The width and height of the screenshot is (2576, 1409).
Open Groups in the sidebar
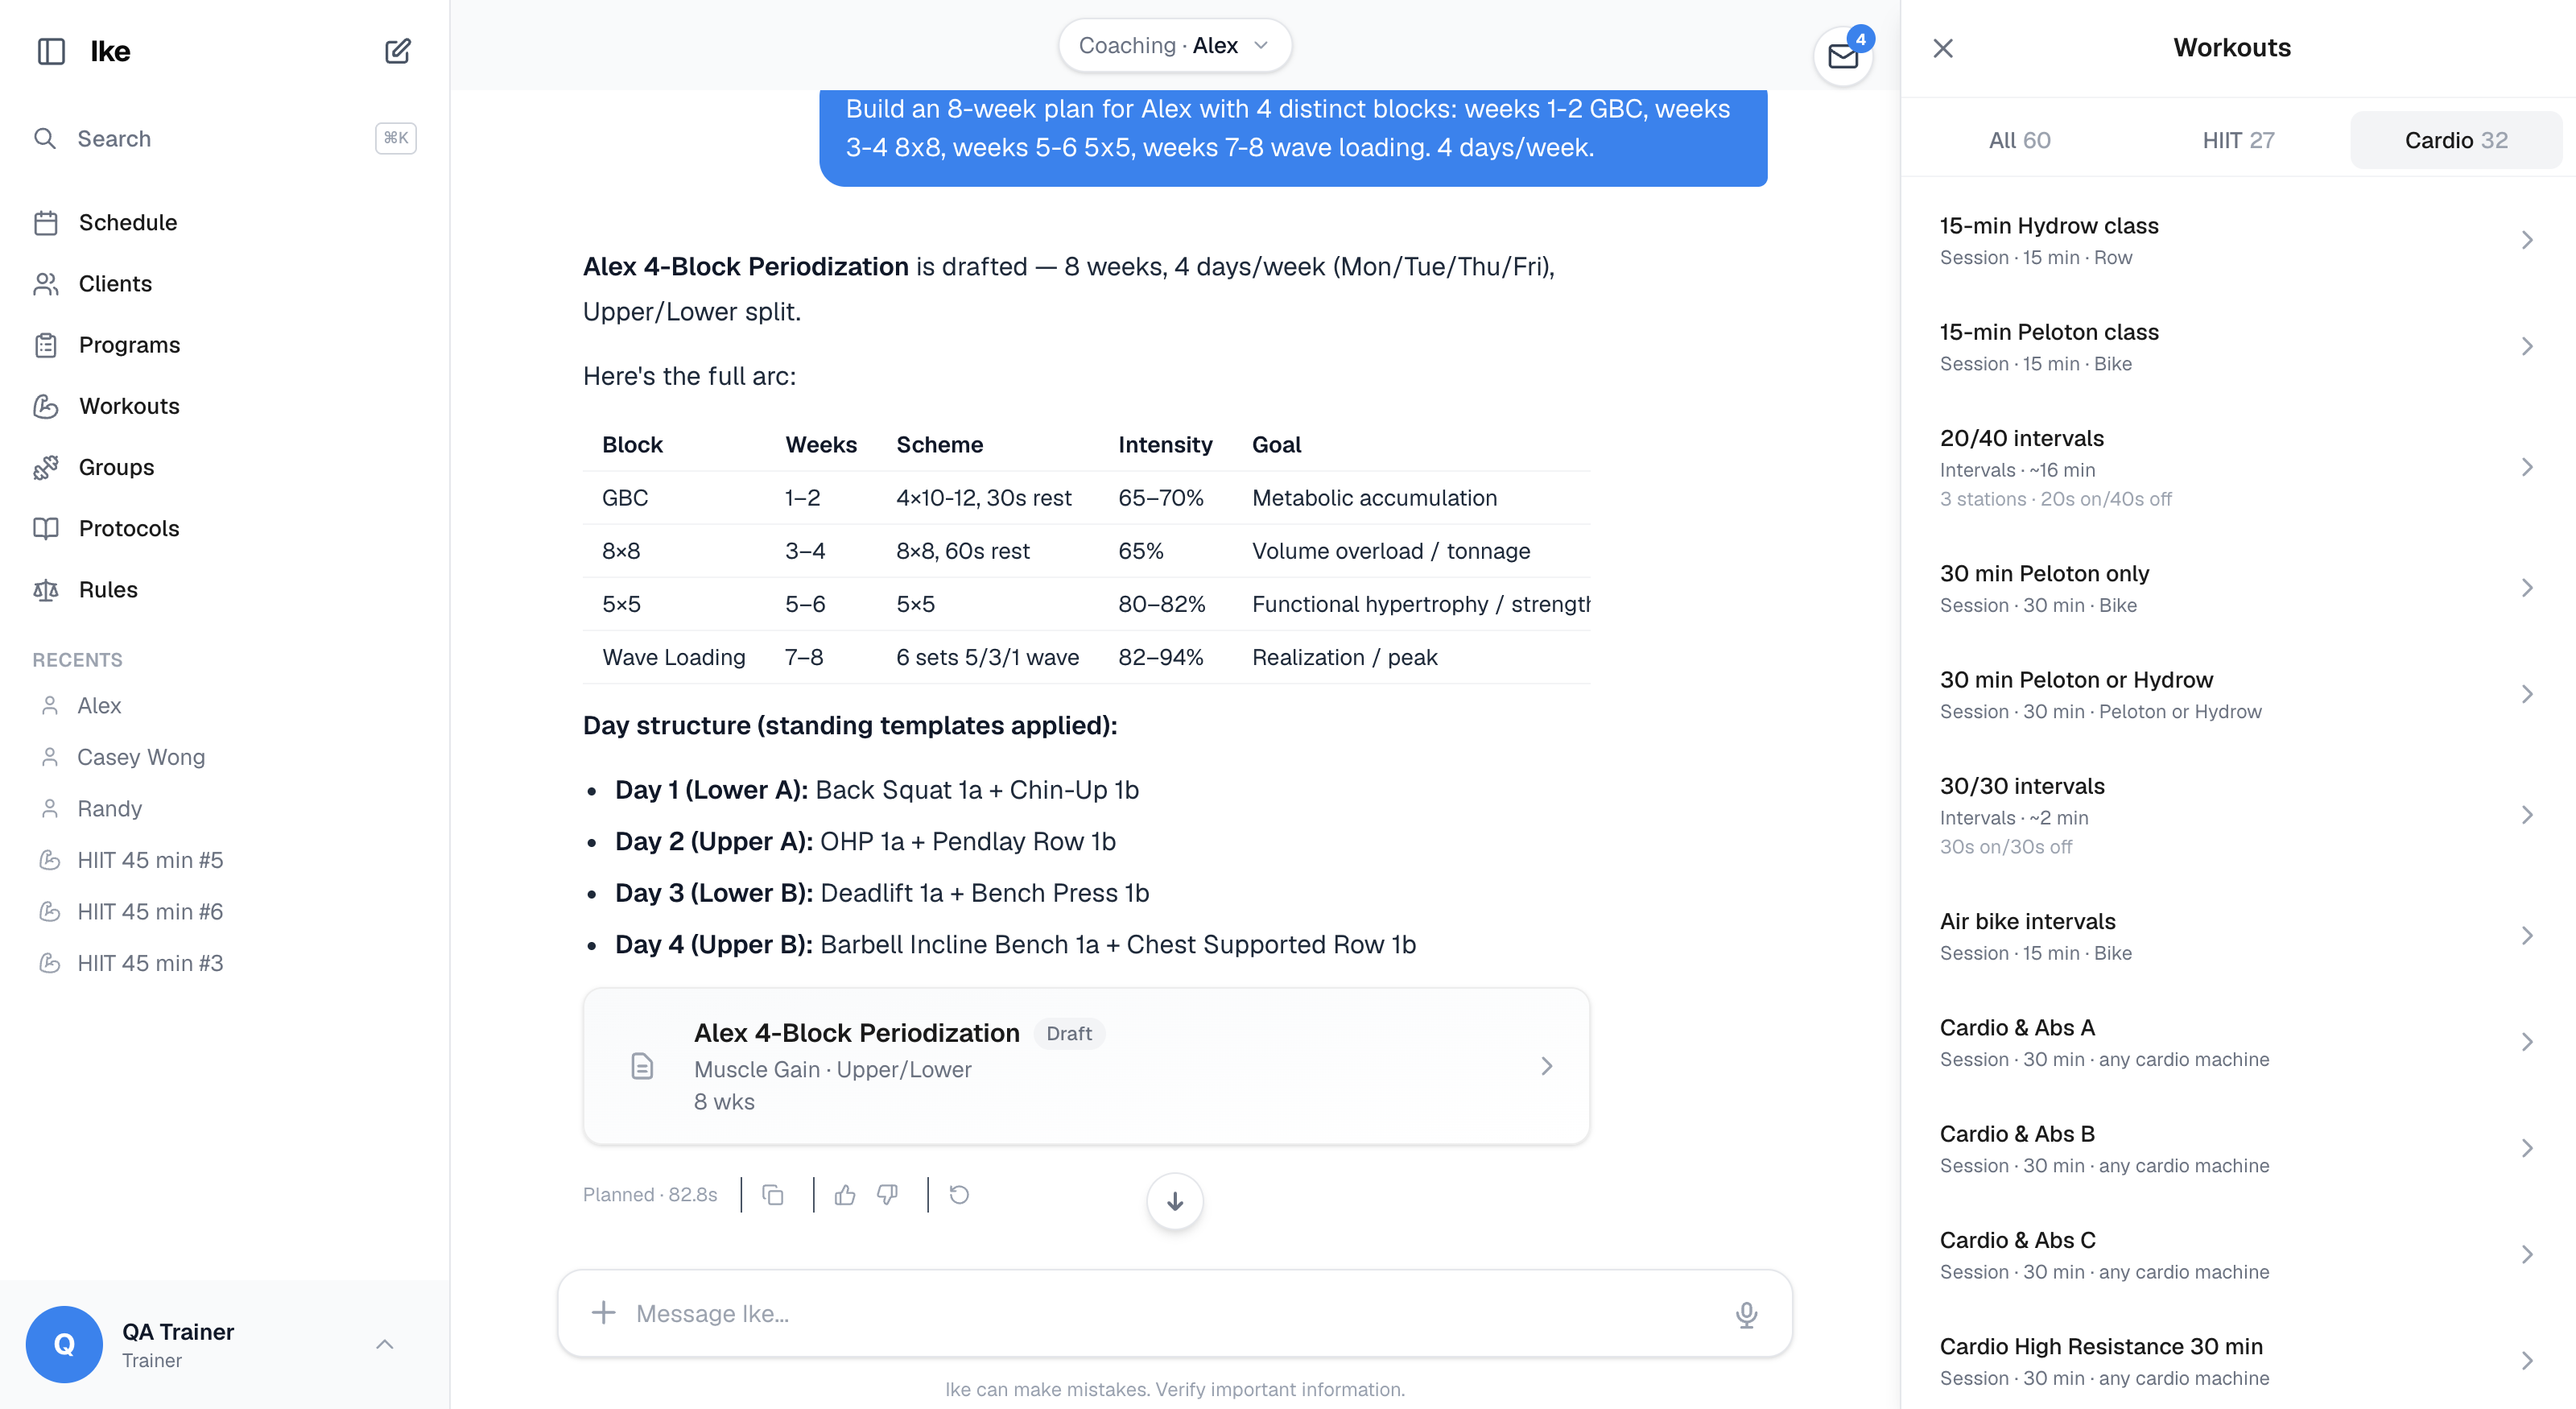(225, 467)
